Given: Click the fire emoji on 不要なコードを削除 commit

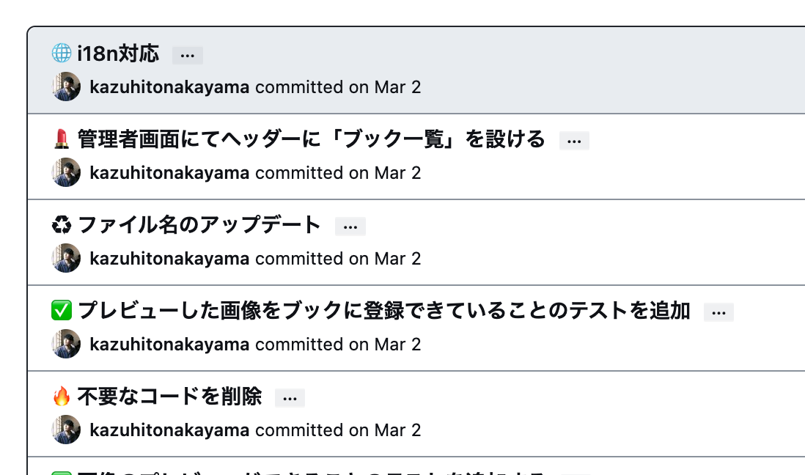Looking at the screenshot, I should coord(61,396).
